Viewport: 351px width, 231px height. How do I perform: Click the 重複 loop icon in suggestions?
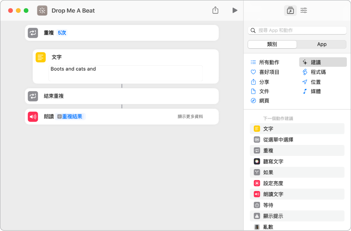pyautogui.click(x=257, y=151)
